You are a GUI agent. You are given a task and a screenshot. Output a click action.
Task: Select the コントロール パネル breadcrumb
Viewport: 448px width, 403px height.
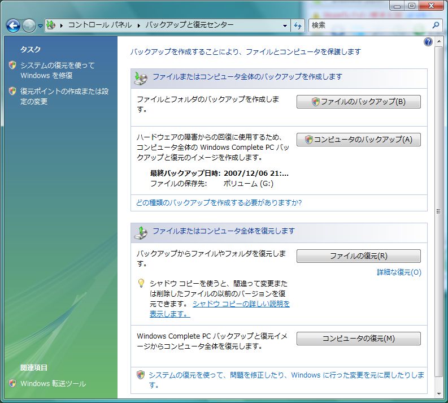pos(100,25)
